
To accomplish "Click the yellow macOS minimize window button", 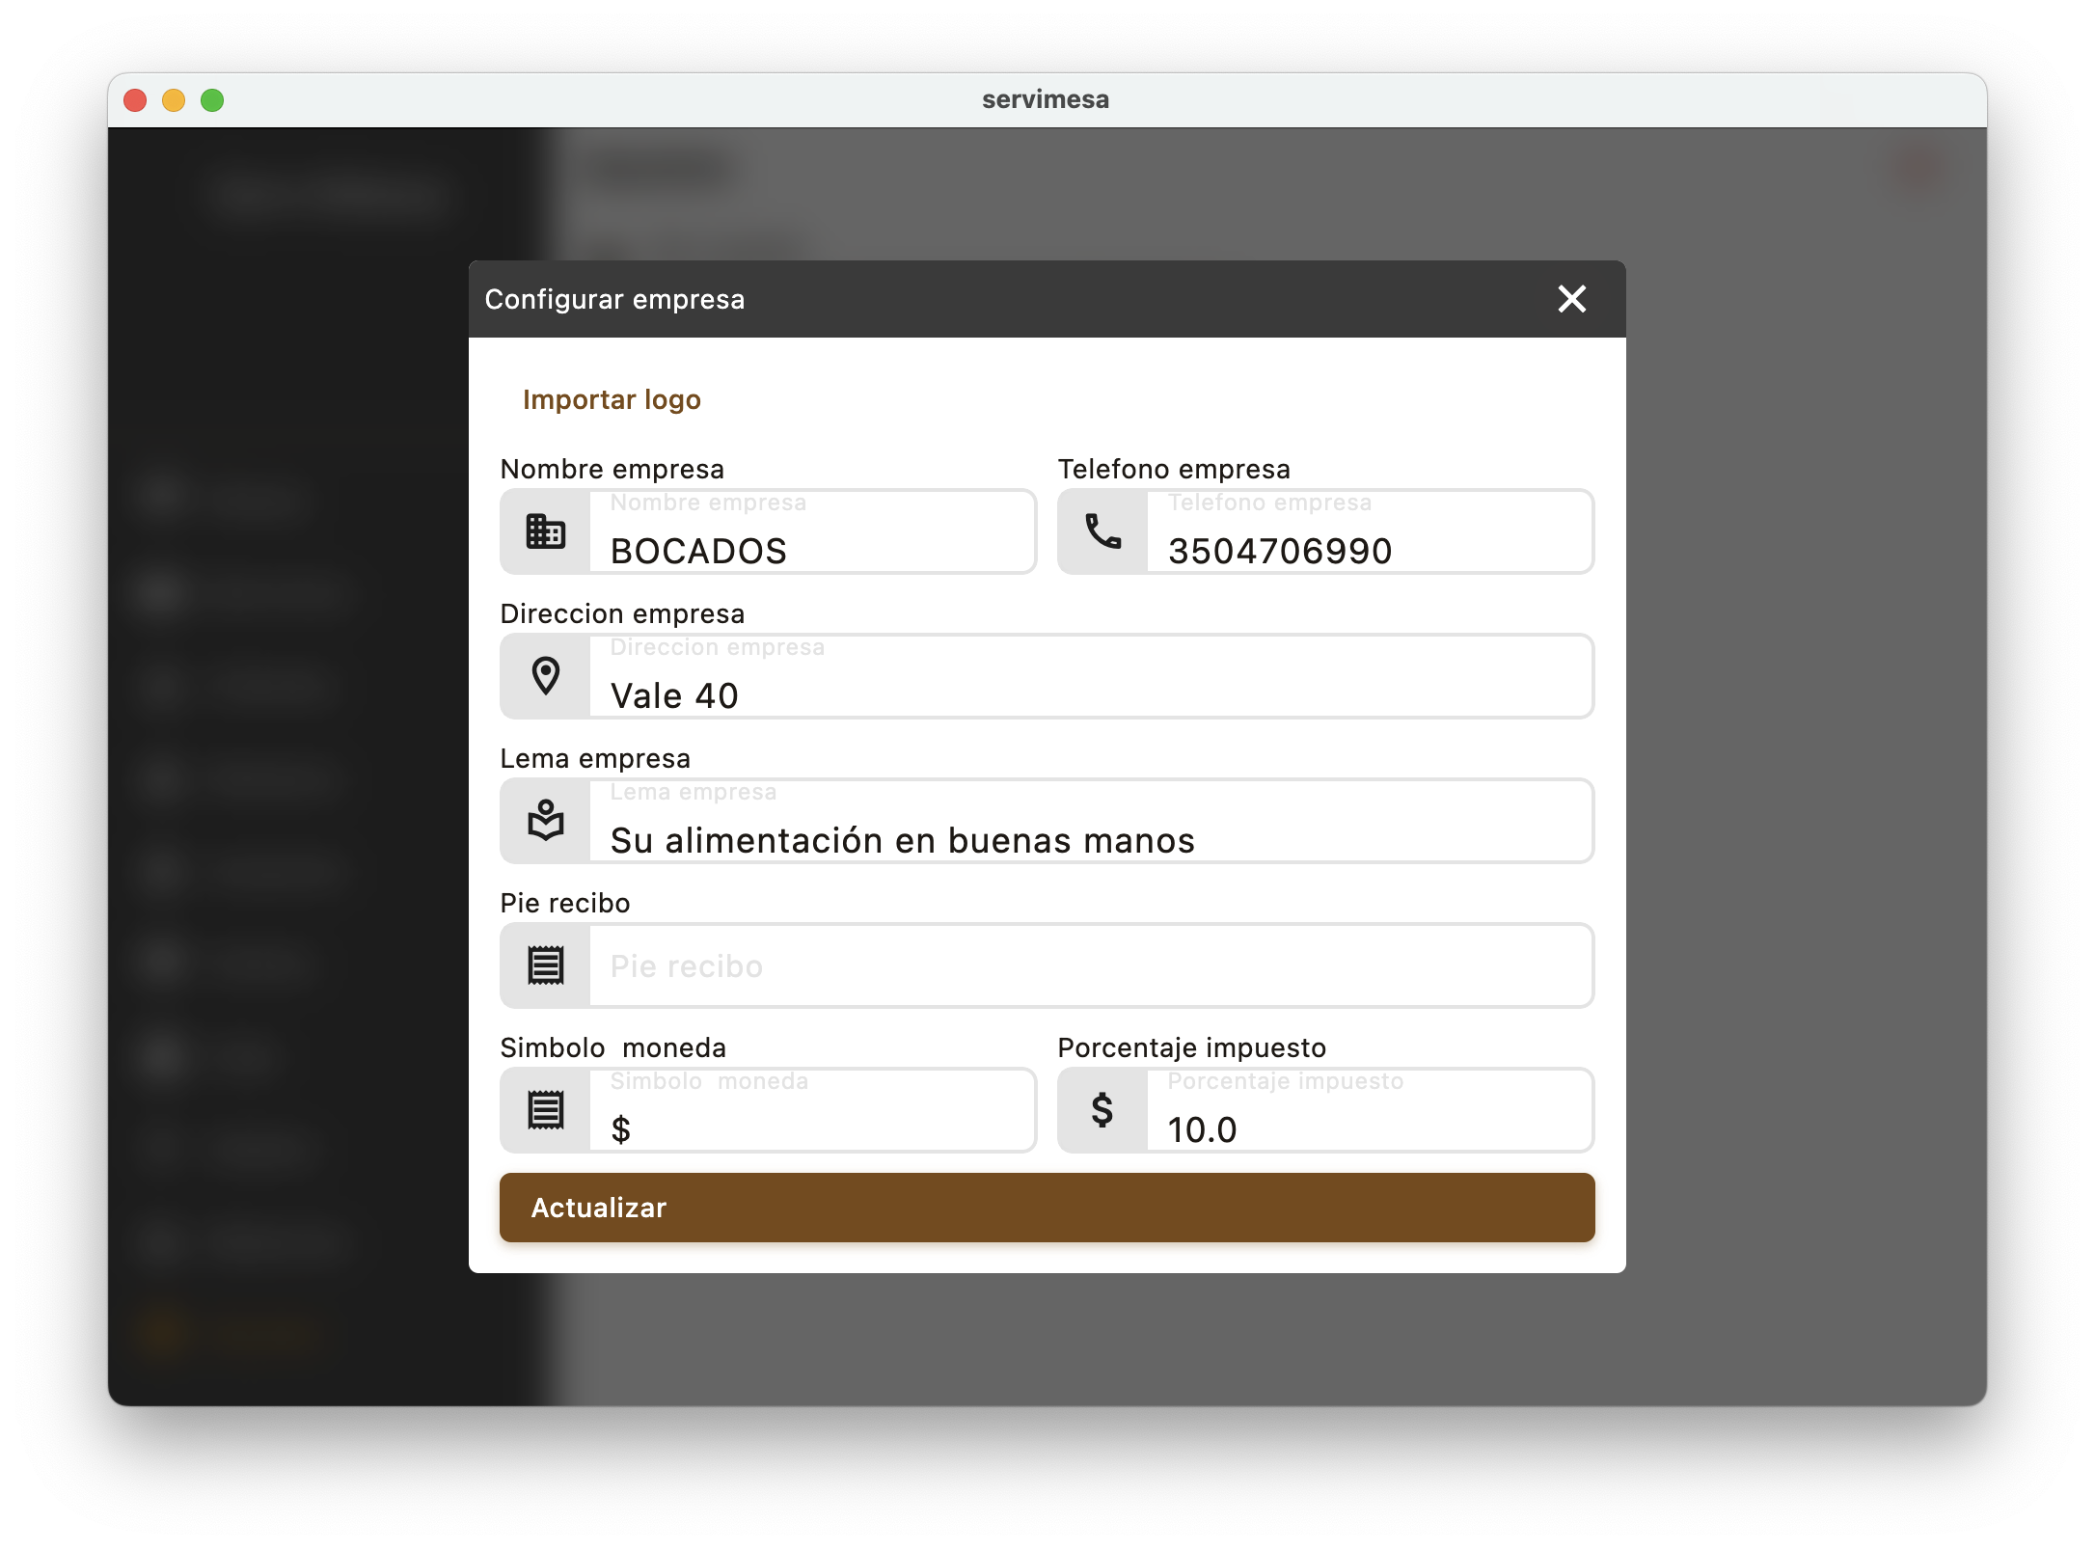I will 174,100.
